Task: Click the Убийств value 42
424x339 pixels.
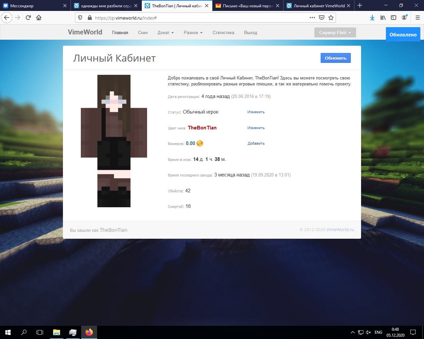Action: (x=188, y=191)
